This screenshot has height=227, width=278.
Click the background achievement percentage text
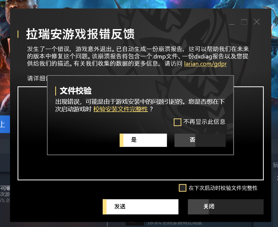tap(175, 223)
